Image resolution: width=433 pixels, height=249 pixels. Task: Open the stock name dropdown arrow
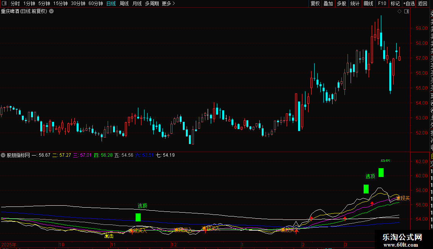coord(51,11)
